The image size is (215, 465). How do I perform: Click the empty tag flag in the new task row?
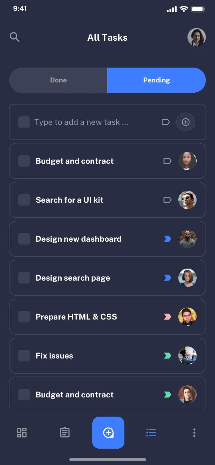pyautogui.click(x=165, y=122)
